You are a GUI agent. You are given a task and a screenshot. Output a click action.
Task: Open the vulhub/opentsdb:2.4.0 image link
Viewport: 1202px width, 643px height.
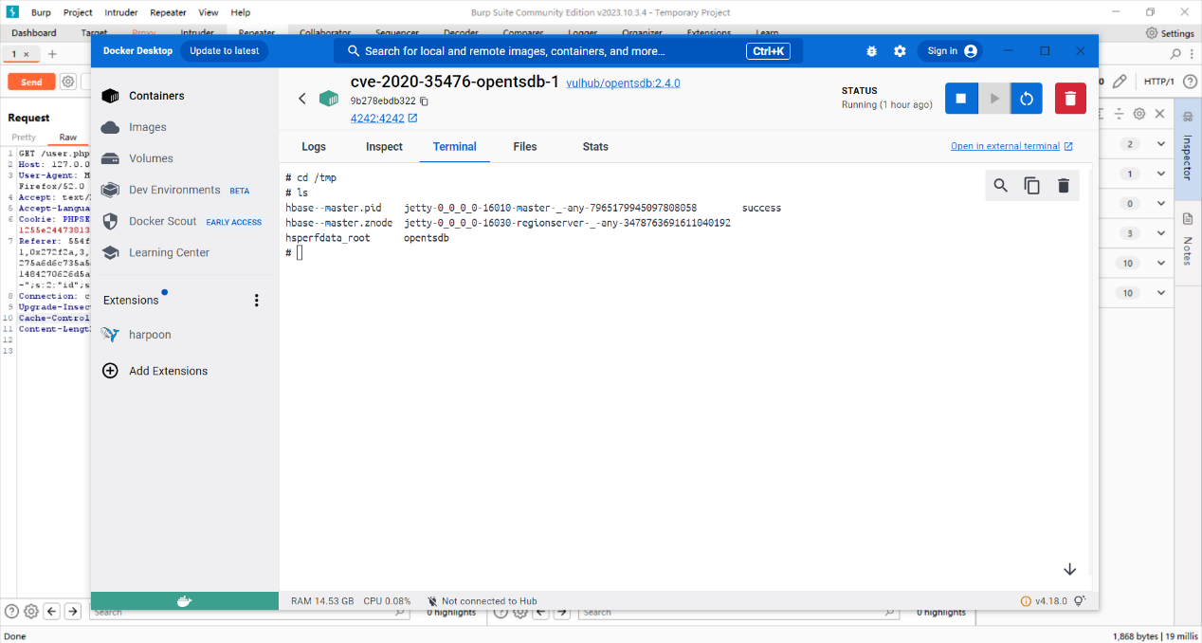(x=623, y=83)
